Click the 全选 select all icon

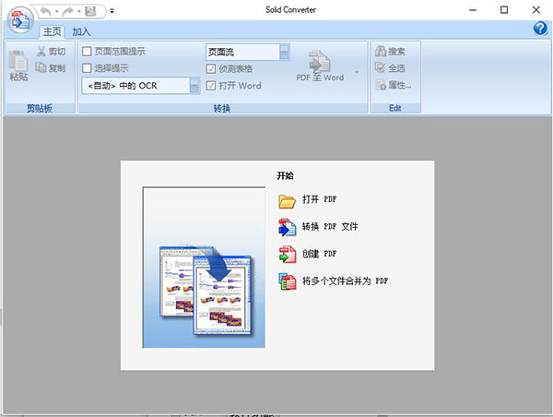pos(380,67)
